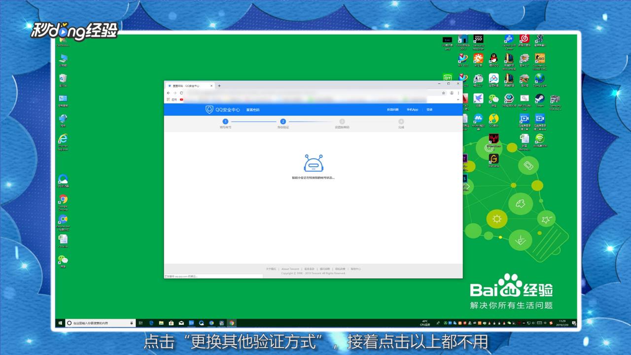Click the browser forward arrow
The image size is (631, 355).
175,93
